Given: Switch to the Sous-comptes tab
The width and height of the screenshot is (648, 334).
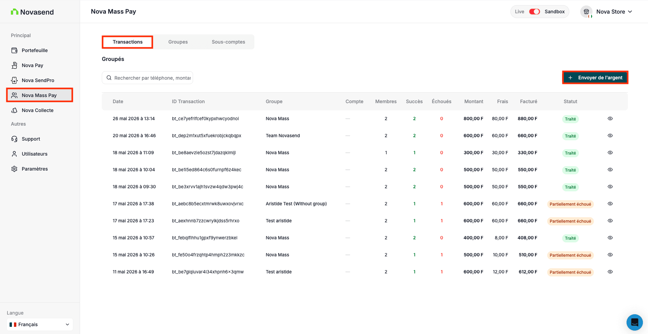Looking at the screenshot, I should tap(228, 42).
